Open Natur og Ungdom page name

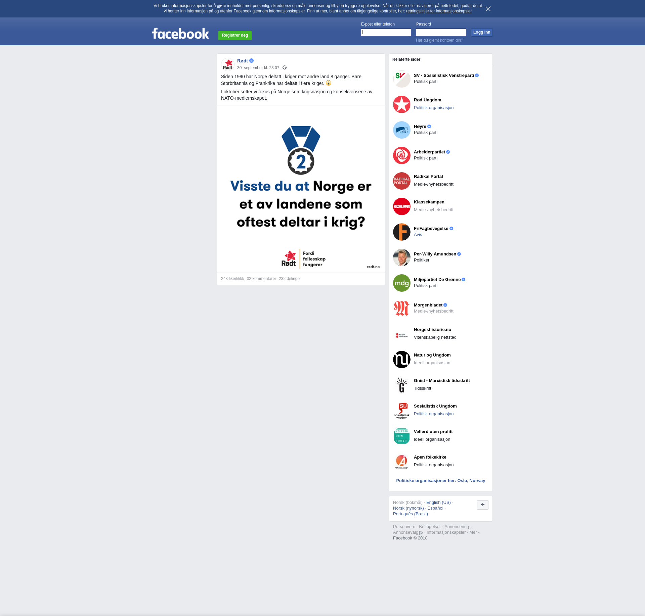click(x=432, y=355)
